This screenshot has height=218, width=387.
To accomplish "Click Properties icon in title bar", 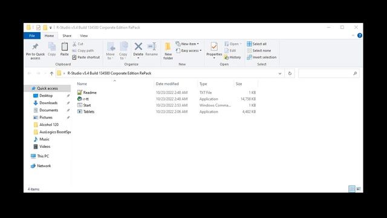I will coord(38,27).
